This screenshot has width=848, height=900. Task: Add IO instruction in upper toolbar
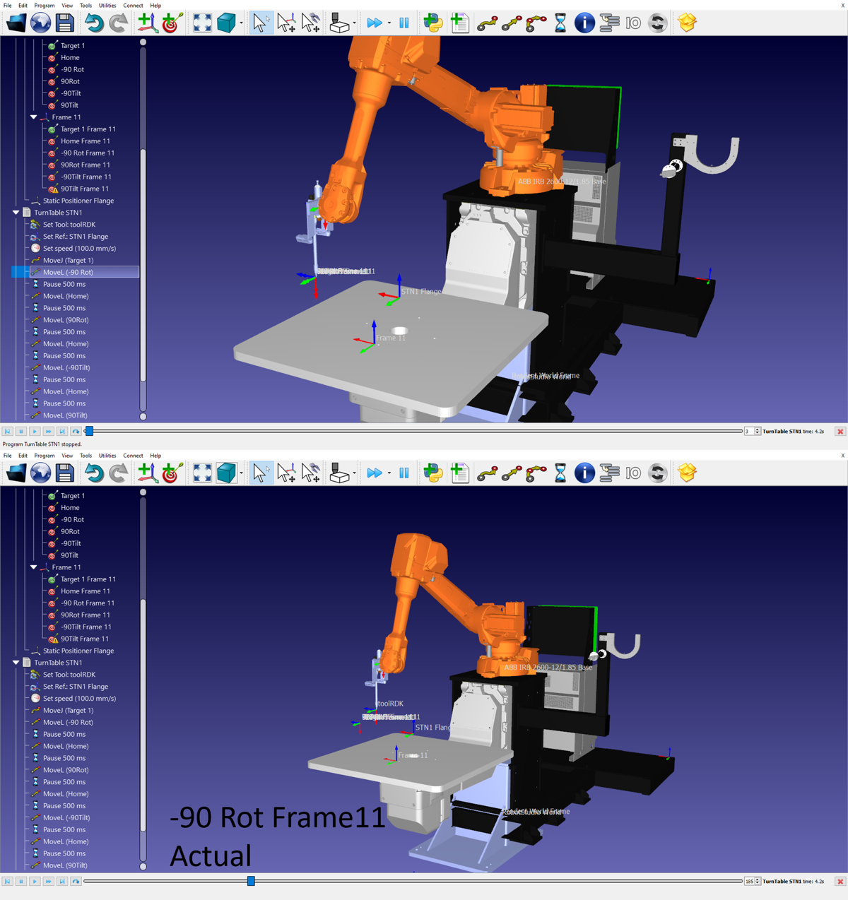click(x=633, y=23)
